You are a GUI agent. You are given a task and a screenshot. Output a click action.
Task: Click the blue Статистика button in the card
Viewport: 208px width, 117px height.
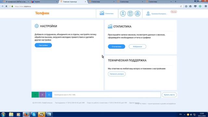[116, 46]
